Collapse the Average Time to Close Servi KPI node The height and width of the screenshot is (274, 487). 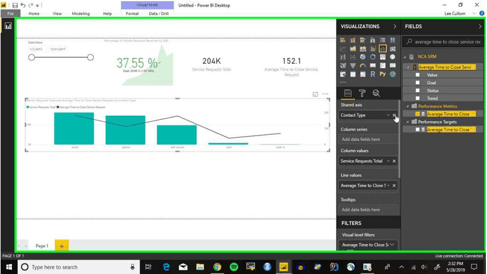click(x=408, y=67)
